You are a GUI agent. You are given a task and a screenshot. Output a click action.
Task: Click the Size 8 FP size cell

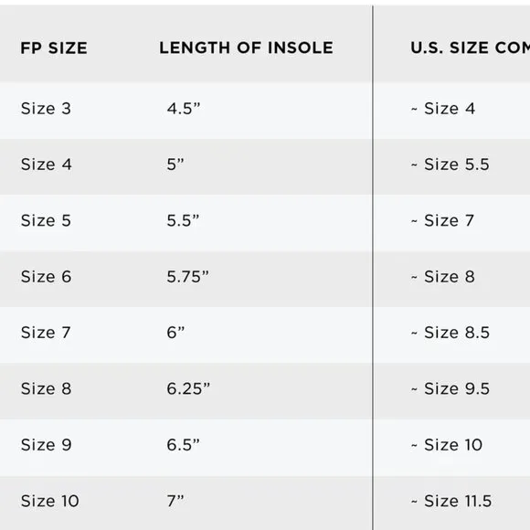click(47, 388)
